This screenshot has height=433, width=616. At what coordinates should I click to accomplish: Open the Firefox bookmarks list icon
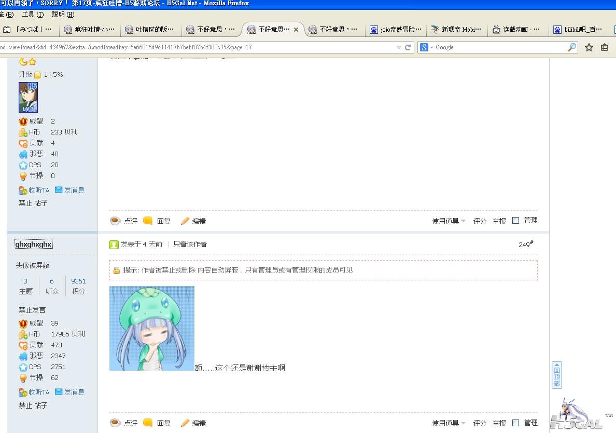pyautogui.click(x=605, y=47)
